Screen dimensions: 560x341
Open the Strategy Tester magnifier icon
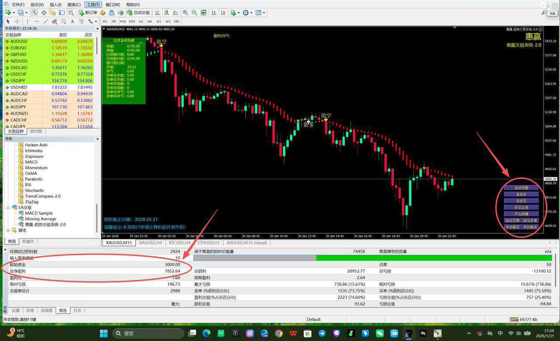click(71, 13)
